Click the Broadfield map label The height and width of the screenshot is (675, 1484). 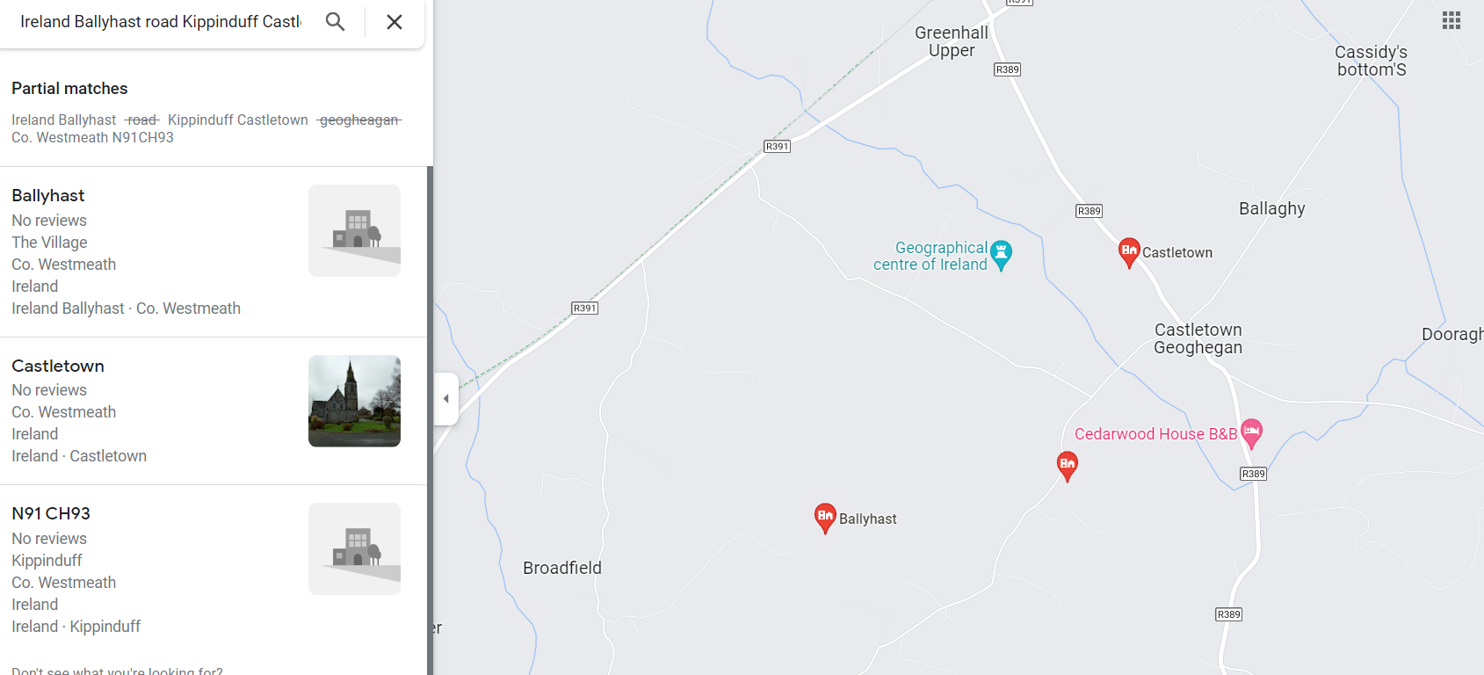(x=562, y=568)
